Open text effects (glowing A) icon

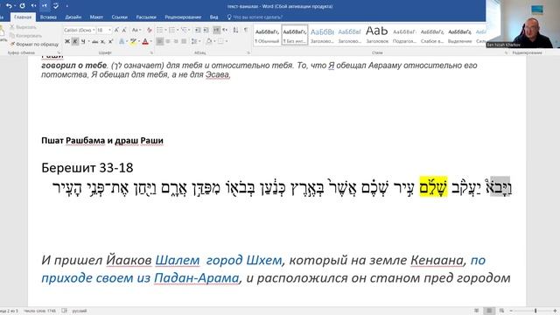[122, 42]
